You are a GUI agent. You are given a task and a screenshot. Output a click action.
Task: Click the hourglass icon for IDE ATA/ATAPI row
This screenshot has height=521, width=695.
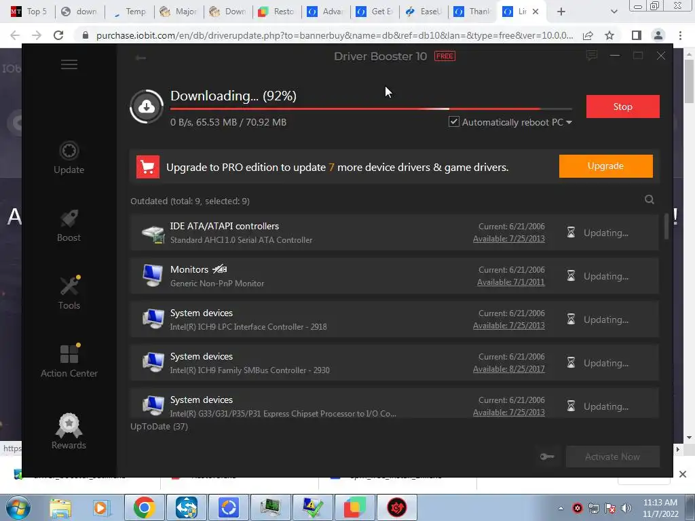571,232
